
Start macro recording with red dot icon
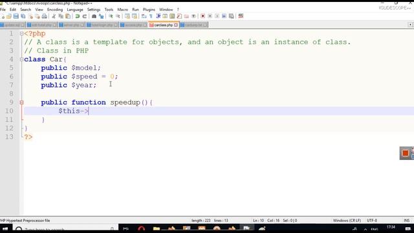click(202, 16)
